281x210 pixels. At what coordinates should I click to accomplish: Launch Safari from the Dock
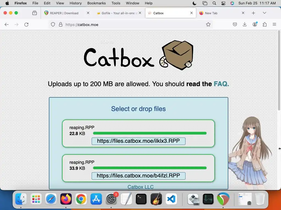(x=51, y=199)
